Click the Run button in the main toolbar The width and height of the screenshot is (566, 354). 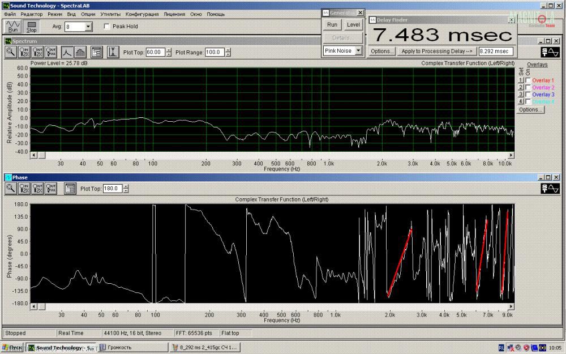[13, 27]
